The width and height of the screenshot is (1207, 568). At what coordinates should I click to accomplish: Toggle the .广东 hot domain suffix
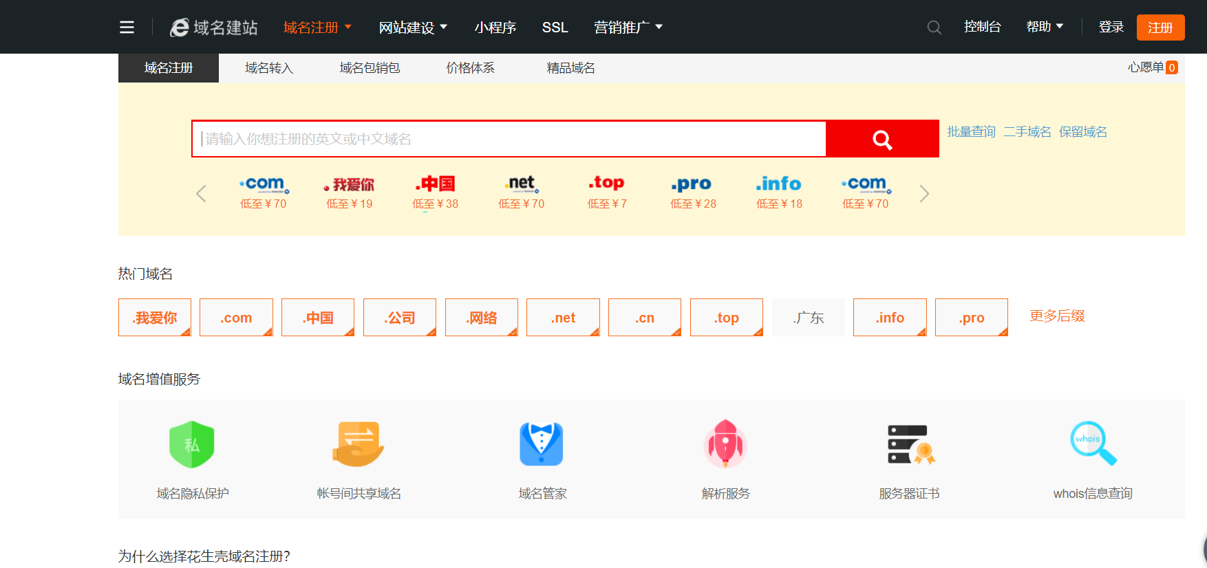(809, 318)
